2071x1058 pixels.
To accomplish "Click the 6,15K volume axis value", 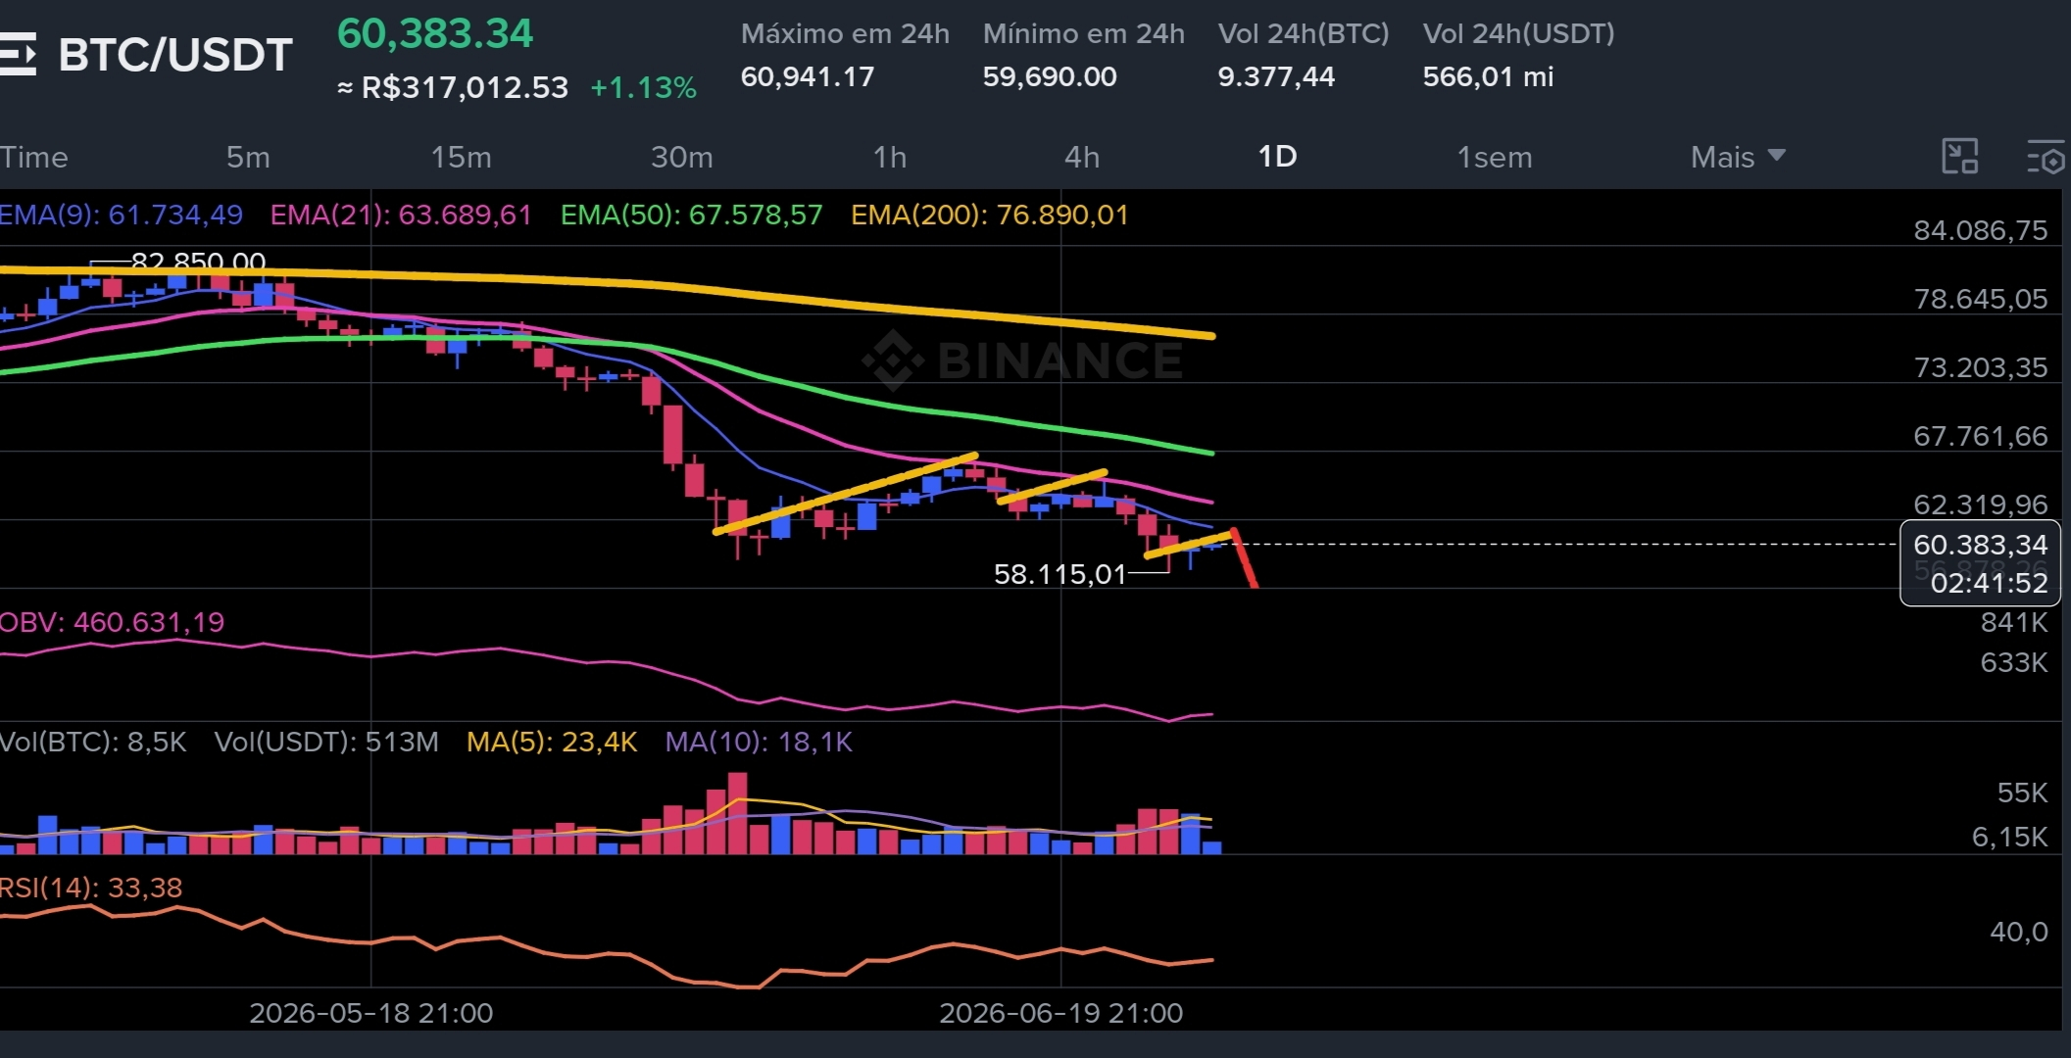I will (x=2009, y=837).
